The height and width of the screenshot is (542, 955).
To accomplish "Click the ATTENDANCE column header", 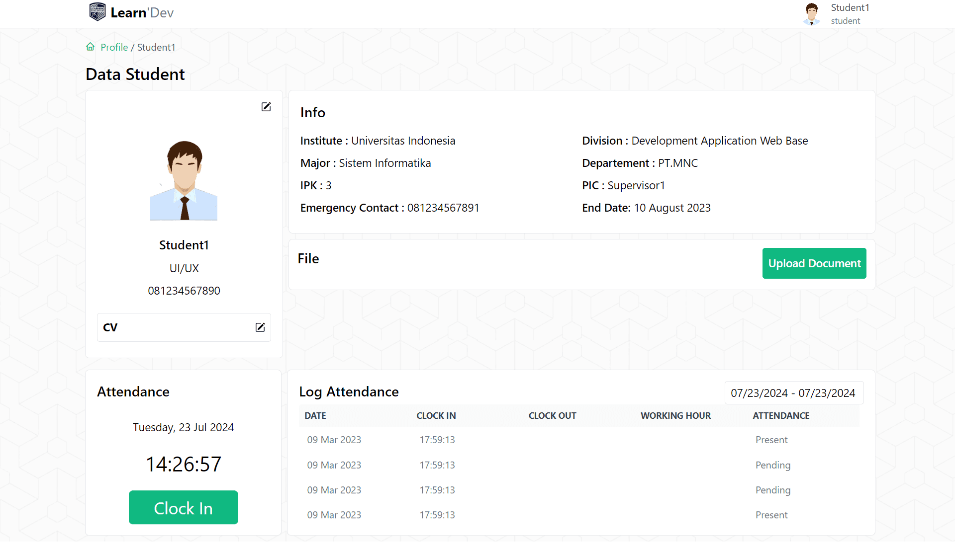I will 781,416.
